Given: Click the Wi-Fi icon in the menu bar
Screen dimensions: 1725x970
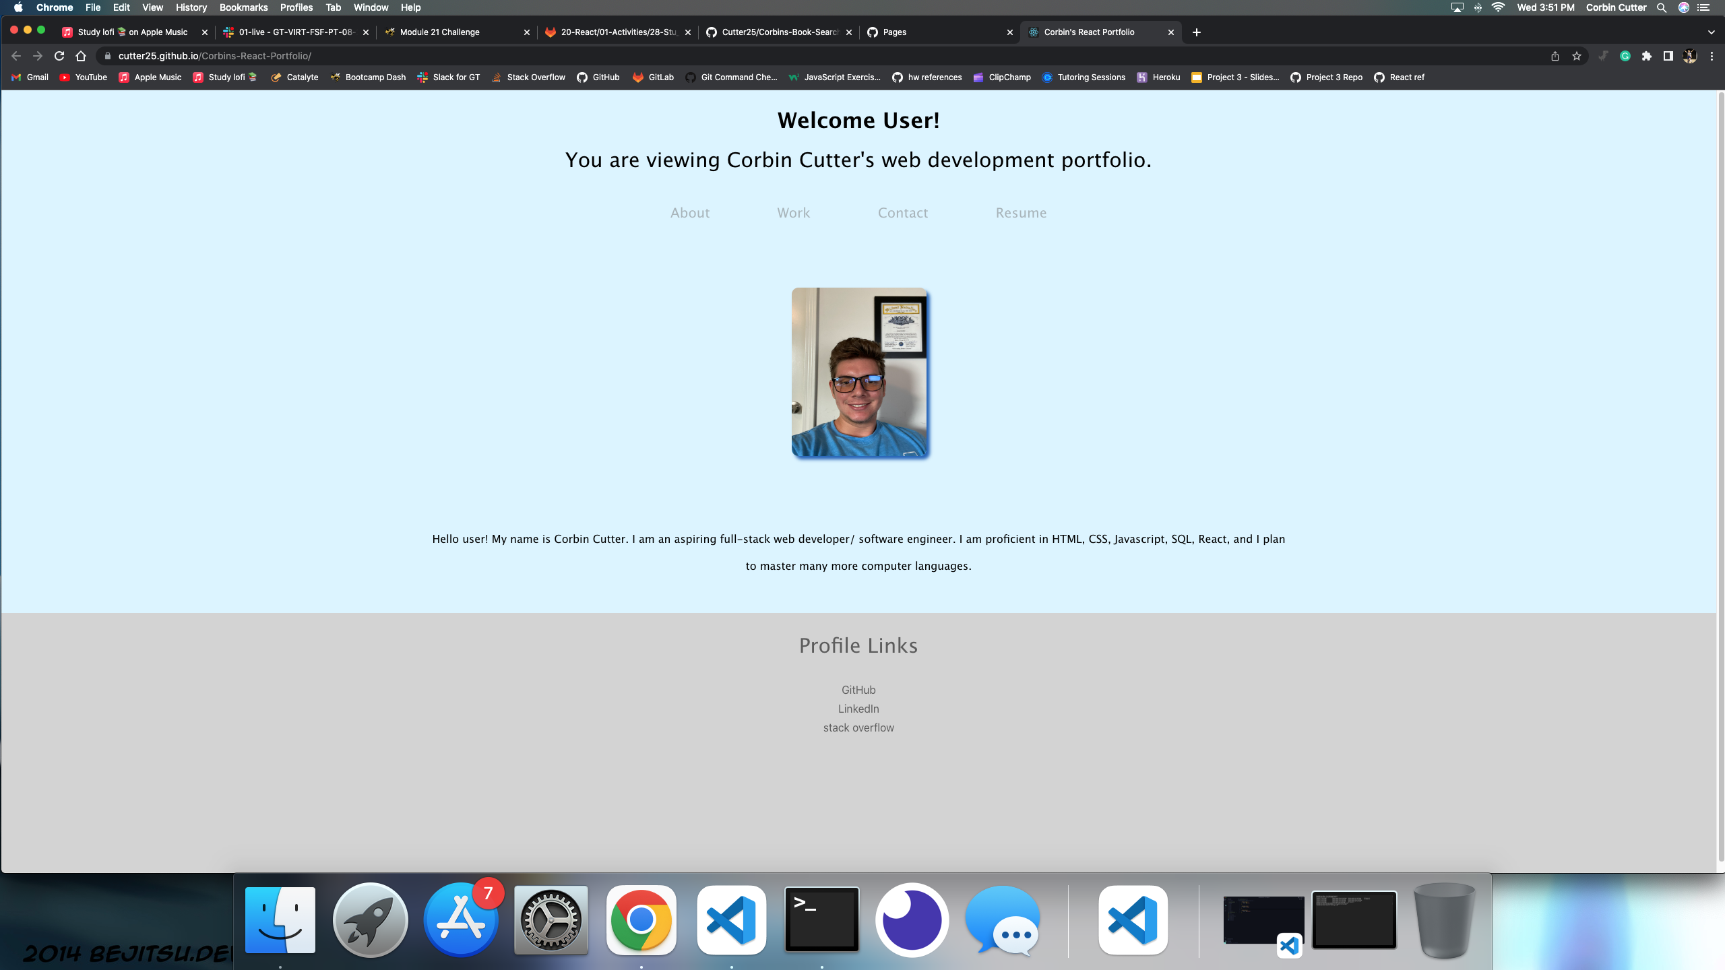Looking at the screenshot, I should tap(1497, 7).
